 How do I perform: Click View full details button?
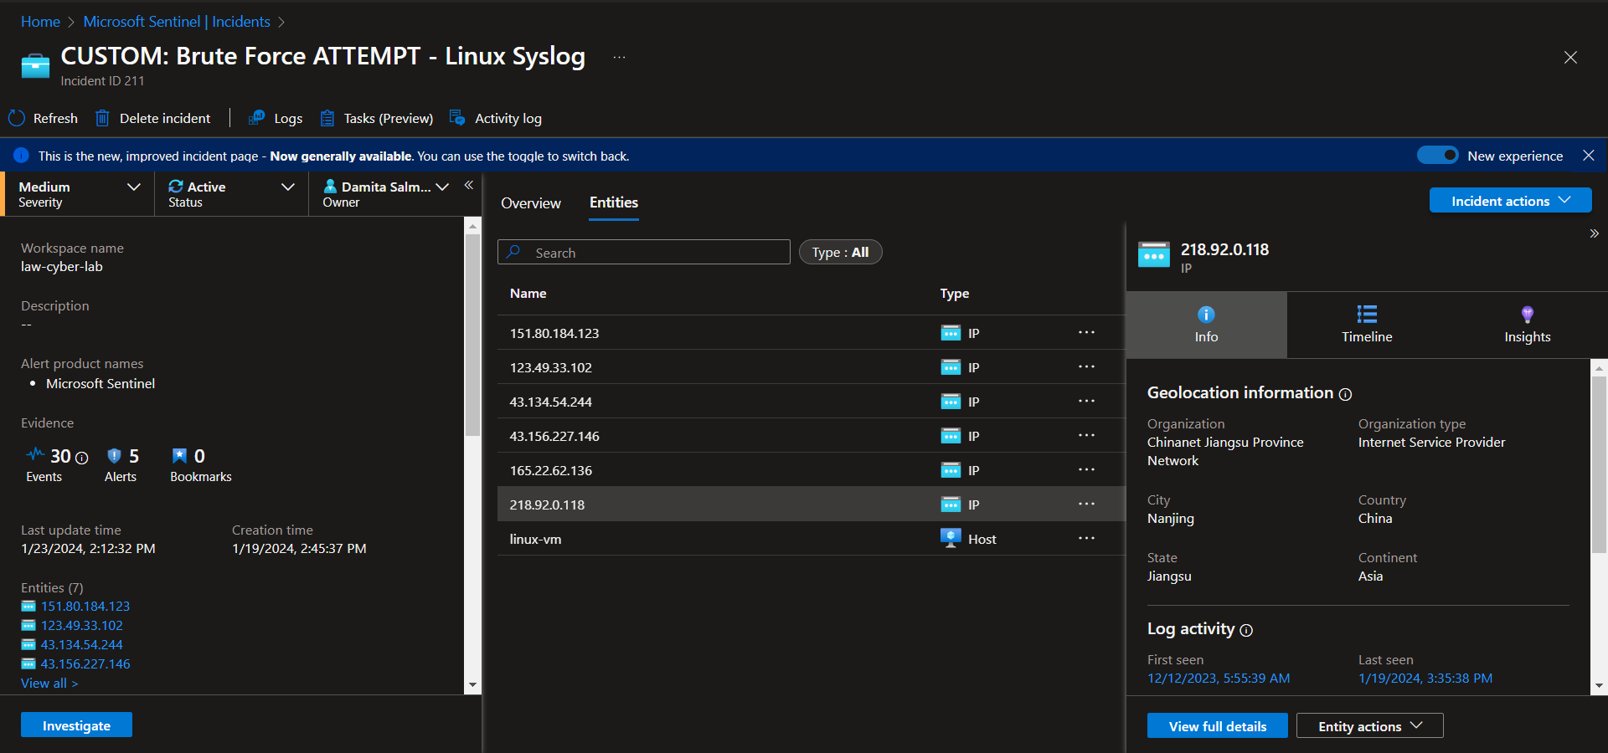[x=1218, y=726]
